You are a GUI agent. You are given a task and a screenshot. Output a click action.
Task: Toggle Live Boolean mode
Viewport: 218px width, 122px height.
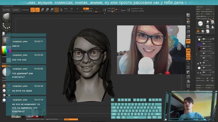coord(25,10)
